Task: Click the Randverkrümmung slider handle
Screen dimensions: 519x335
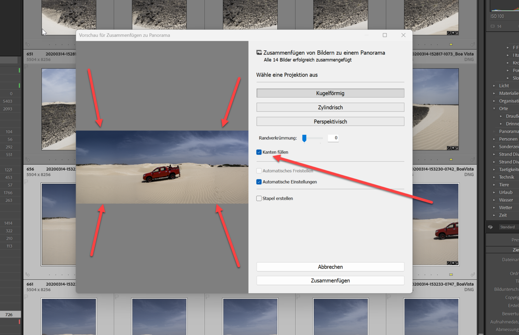Action: coord(304,138)
